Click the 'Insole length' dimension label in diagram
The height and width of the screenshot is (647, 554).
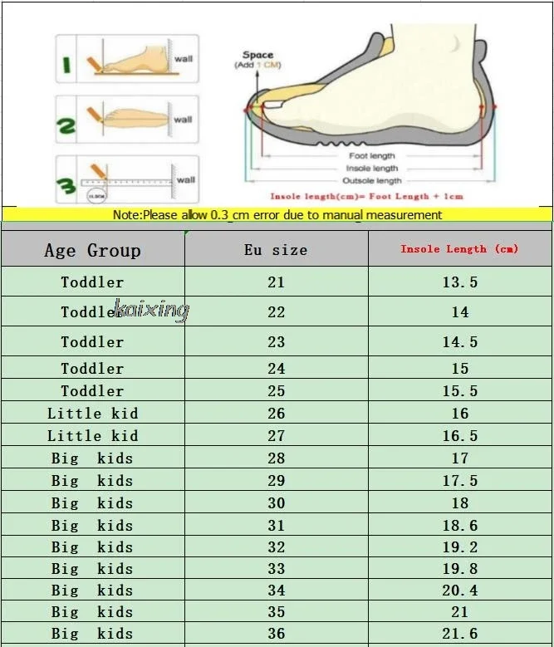(372, 169)
